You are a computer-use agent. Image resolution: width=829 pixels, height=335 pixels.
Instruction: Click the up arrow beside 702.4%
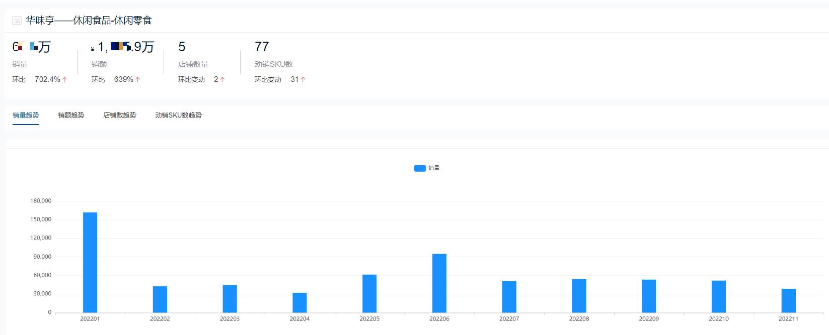[x=64, y=79]
